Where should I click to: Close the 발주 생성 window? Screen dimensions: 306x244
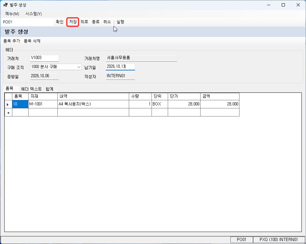pos(298,5)
